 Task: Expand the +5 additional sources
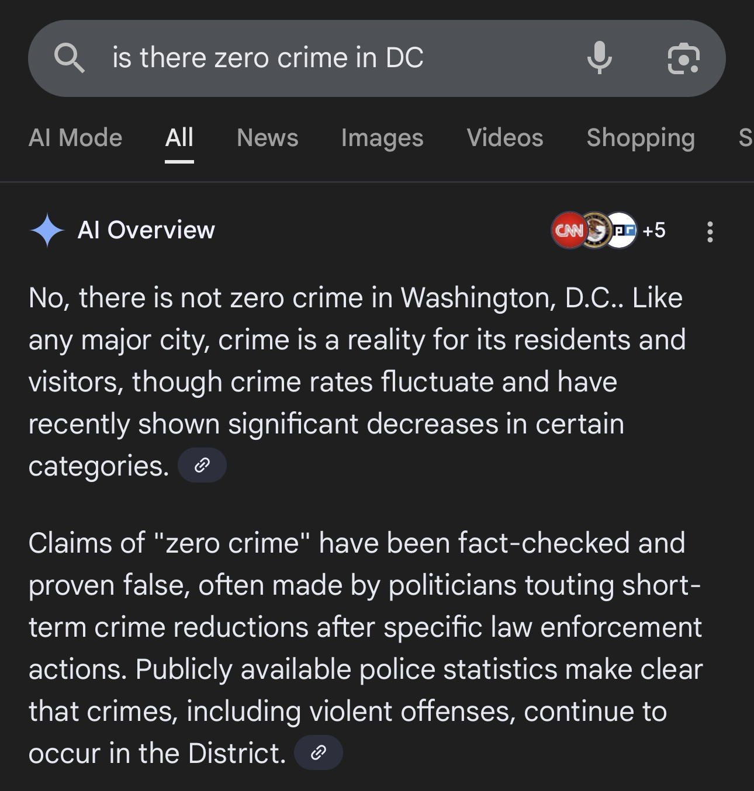point(654,230)
